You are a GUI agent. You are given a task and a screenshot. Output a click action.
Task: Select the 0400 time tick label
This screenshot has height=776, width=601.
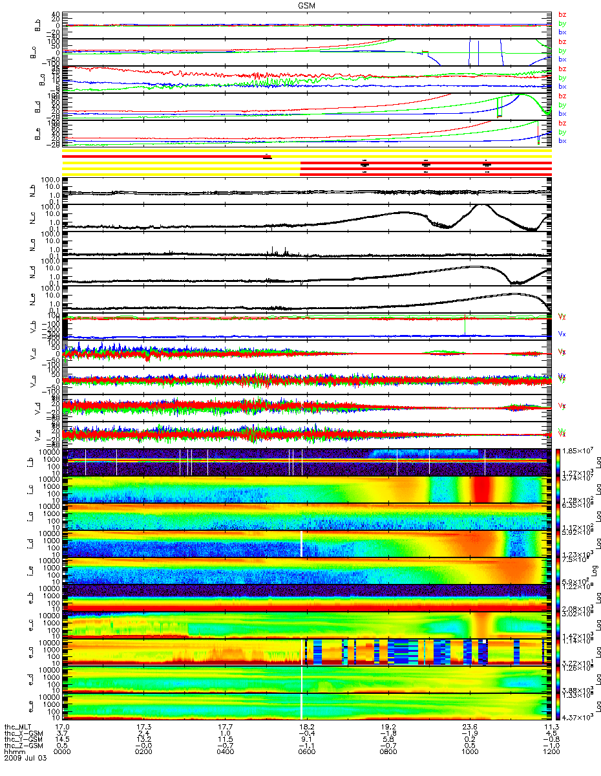click(x=227, y=751)
